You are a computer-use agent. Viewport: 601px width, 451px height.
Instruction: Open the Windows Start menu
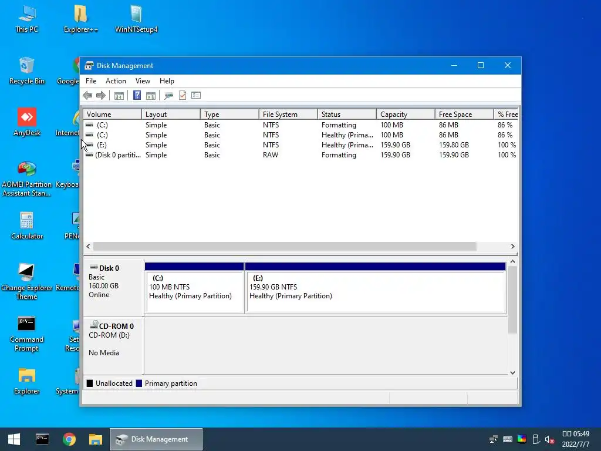coord(14,439)
